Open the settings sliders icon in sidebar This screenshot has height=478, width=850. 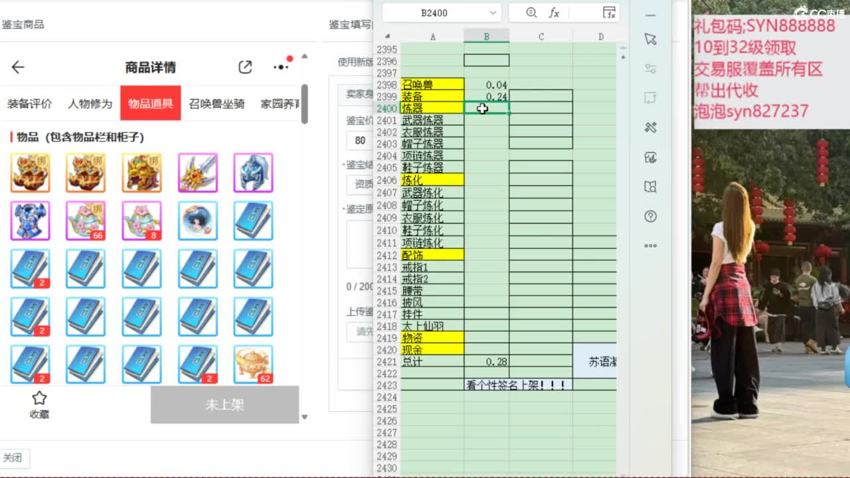(650, 69)
